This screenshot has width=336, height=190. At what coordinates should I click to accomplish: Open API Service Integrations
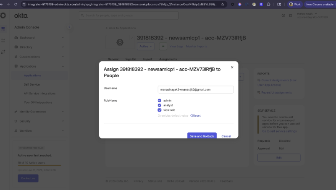point(39,94)
